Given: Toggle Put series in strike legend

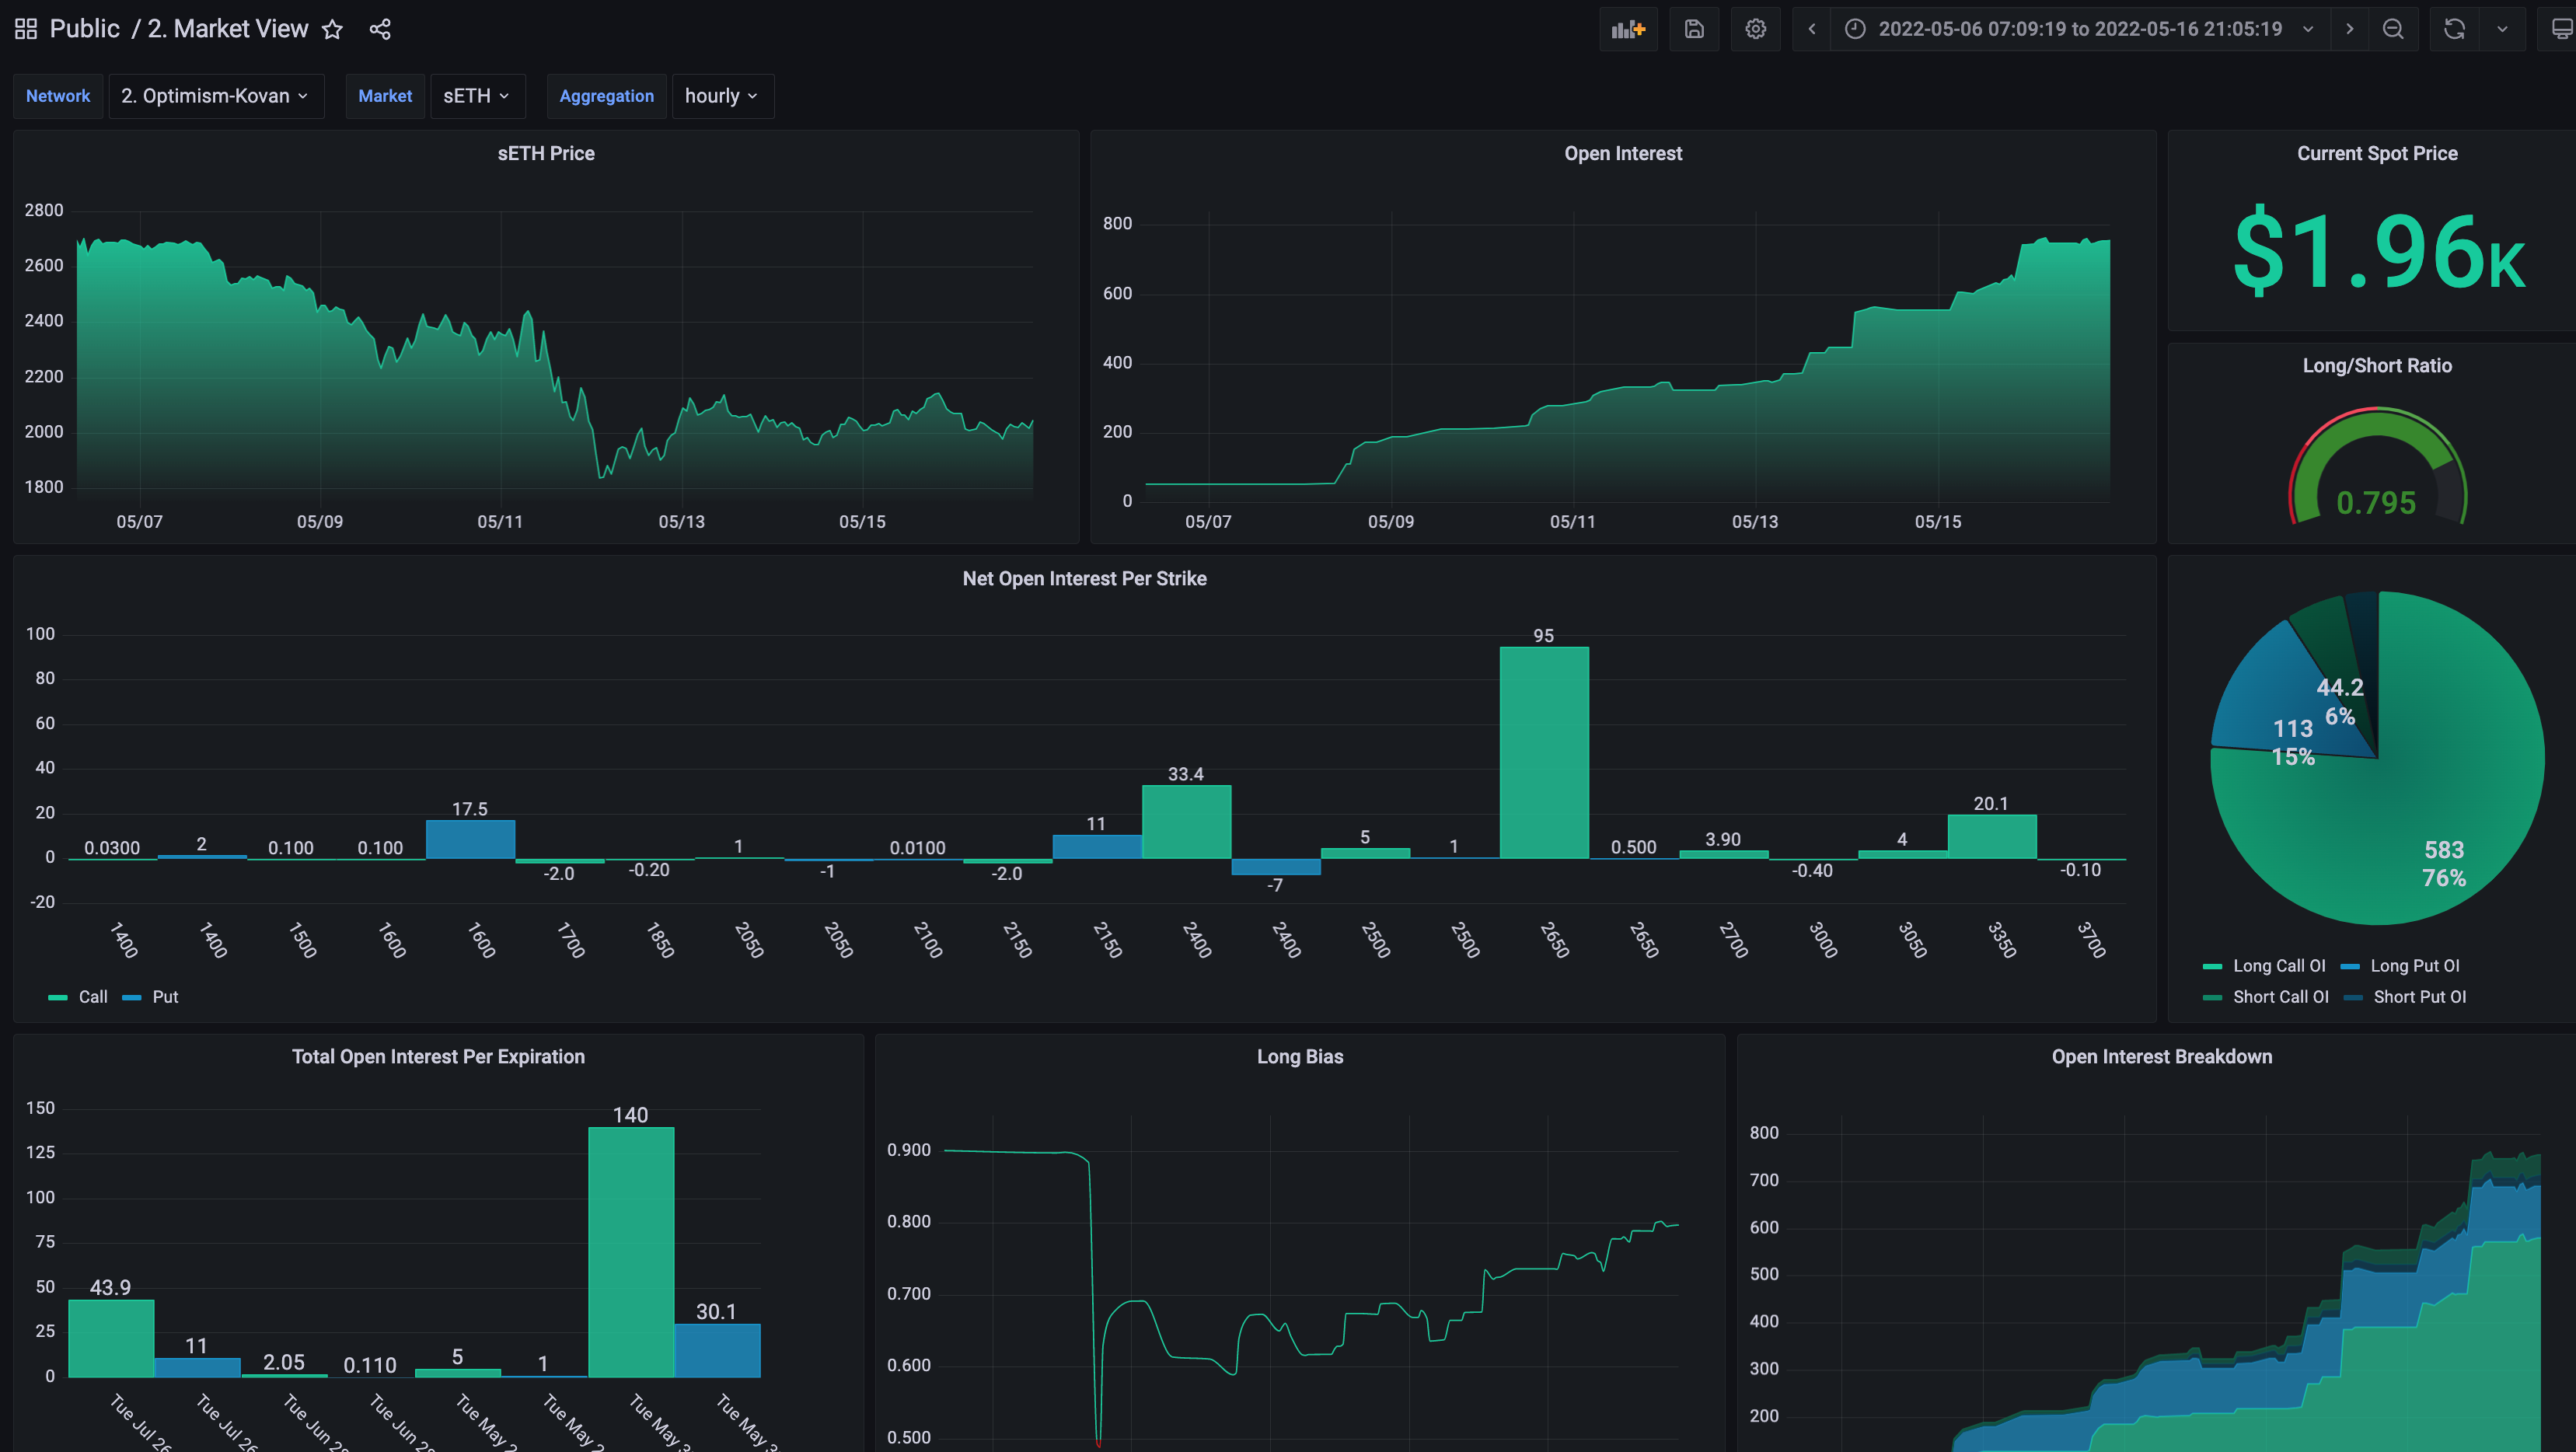Looking at the screenshot, I should pos(165,997).
